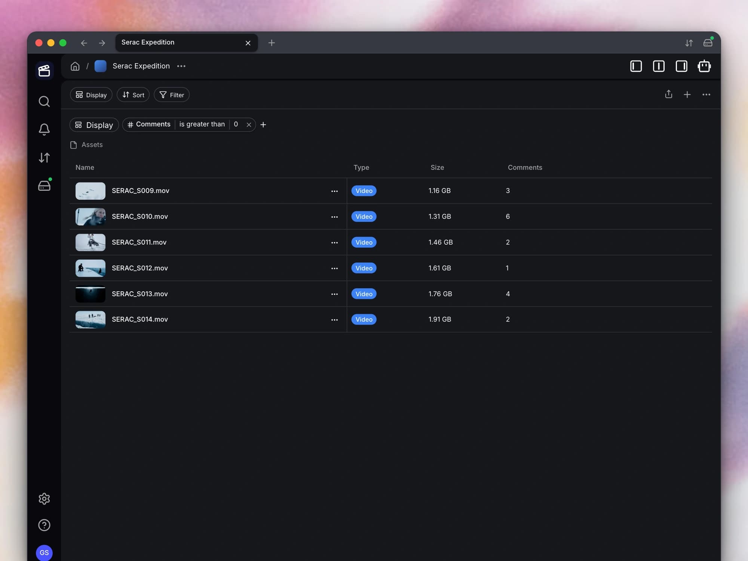Select the Serac Expedition tab
This screenshot has height=561, width=748.
click(186, 43)
